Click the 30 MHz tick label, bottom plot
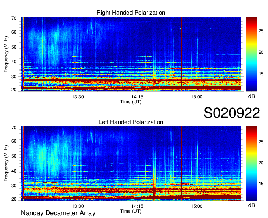Screen dimensions: 268x218 (14, 186)
